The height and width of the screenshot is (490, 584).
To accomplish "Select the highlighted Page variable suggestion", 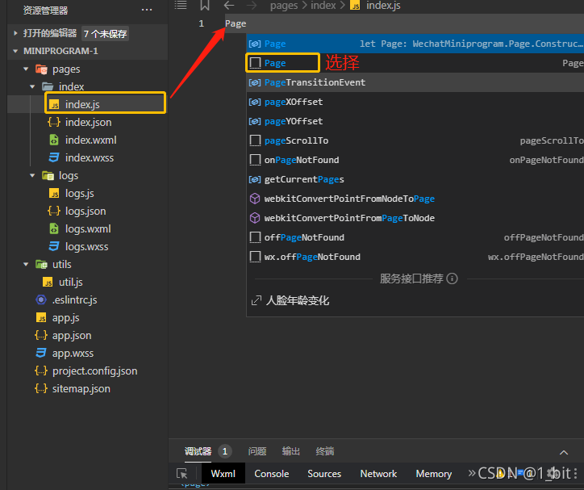I will (415, 44).
